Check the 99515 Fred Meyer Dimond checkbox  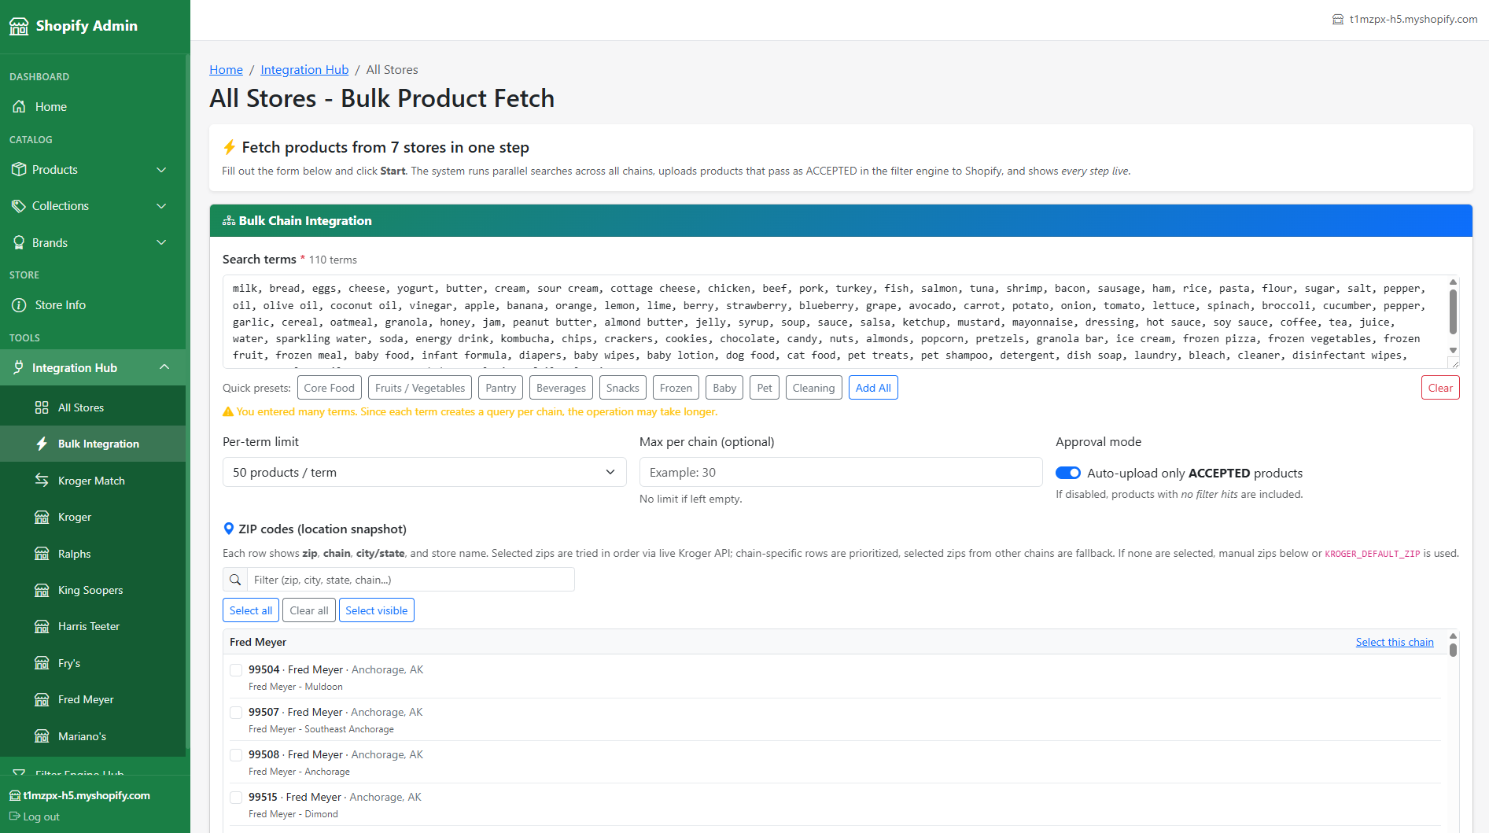coord(236,798)
